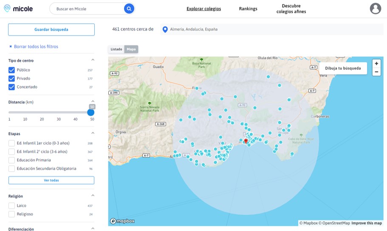Image resolution: width=387 pixels, height=231 pixels.
Task: Click the Almería, Andalucía, España location field
Action: 272,29
